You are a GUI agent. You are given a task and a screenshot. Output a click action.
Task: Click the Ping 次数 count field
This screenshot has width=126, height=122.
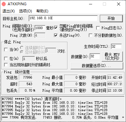pyautogui.click(x=40, y=35)
